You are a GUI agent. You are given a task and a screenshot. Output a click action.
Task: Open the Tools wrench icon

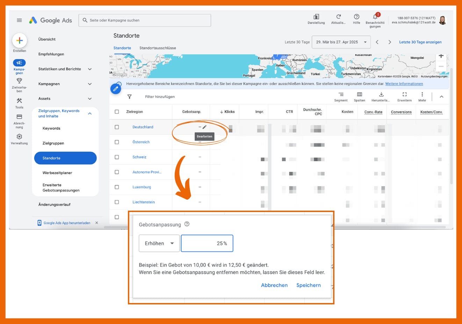19,101
